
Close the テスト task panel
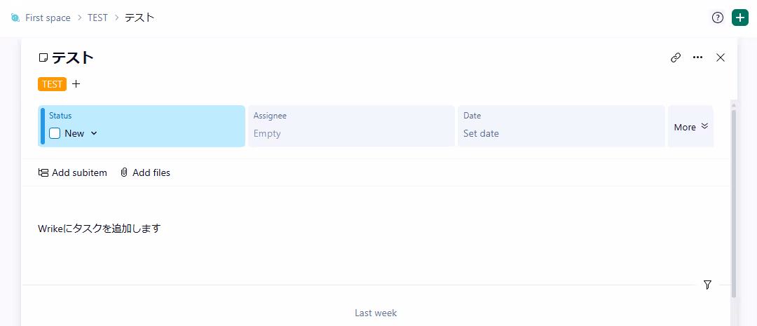(721, 58)
